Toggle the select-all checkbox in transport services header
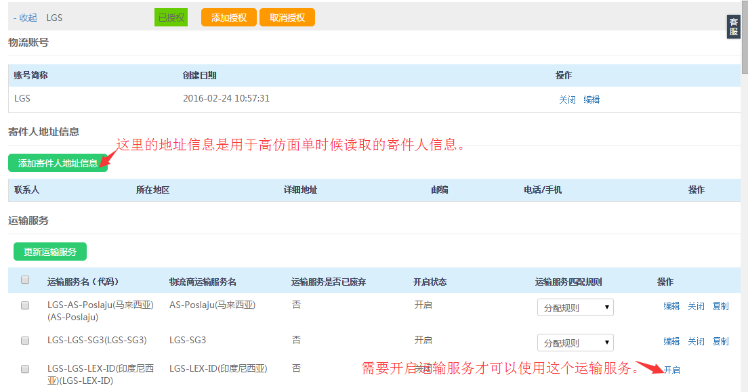Image resolution: width=748 pixels, height=392 pixels. 25,280
